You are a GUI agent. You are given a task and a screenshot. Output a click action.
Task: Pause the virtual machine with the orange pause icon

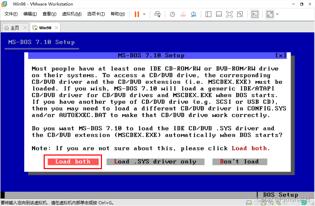137,14
